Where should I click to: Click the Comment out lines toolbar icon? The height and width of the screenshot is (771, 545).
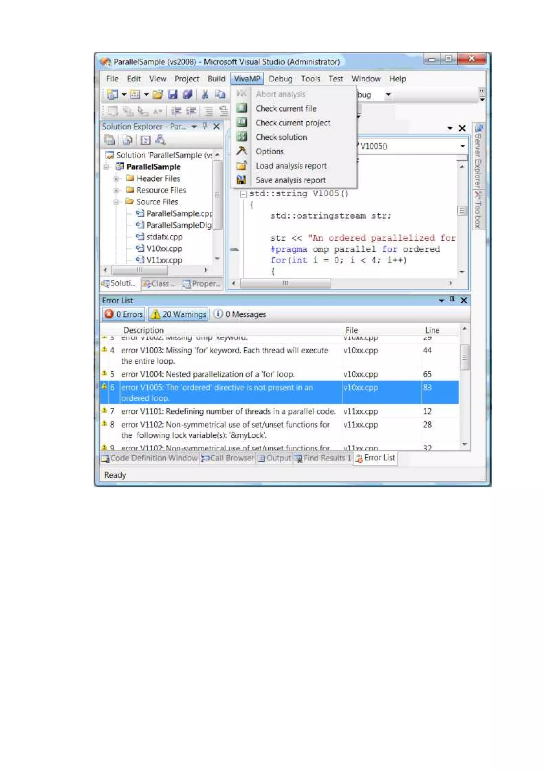pos(209,111)
